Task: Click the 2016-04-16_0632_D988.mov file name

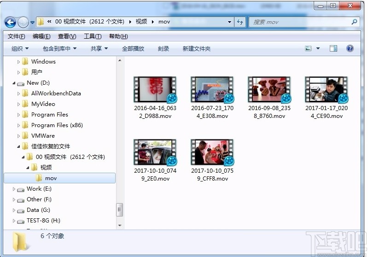Action: (155, 112)
